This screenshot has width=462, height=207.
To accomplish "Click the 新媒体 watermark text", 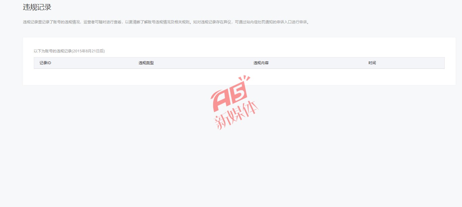I will pyautogui.click(x=236, y=117).
